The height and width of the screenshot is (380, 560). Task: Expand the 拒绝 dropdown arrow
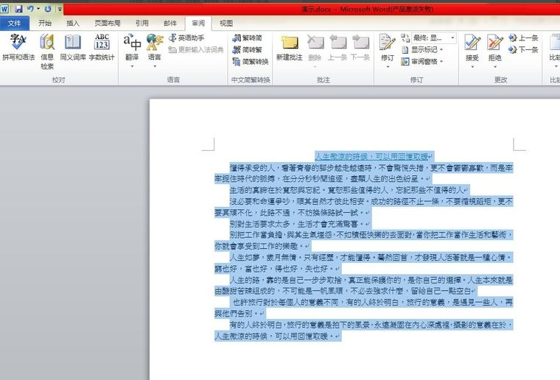tap(495, 66)
